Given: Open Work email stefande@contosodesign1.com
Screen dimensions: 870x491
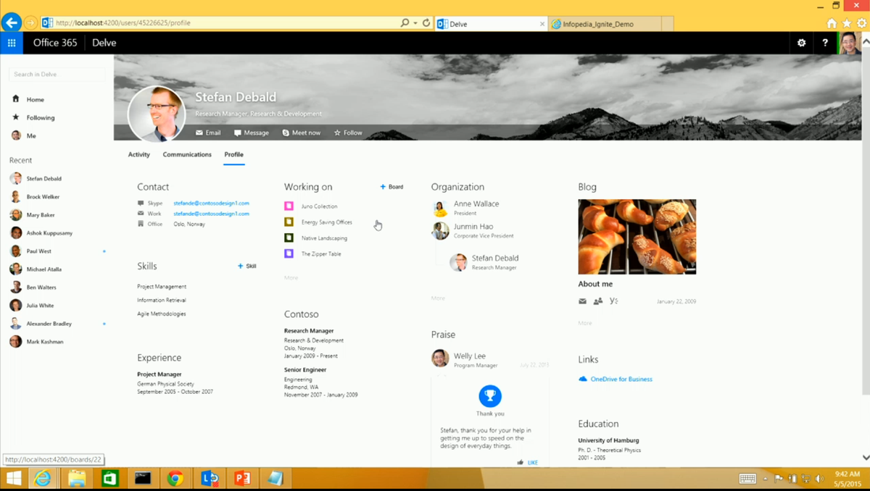Looking at the screenshot, I should tap(211, 214).
